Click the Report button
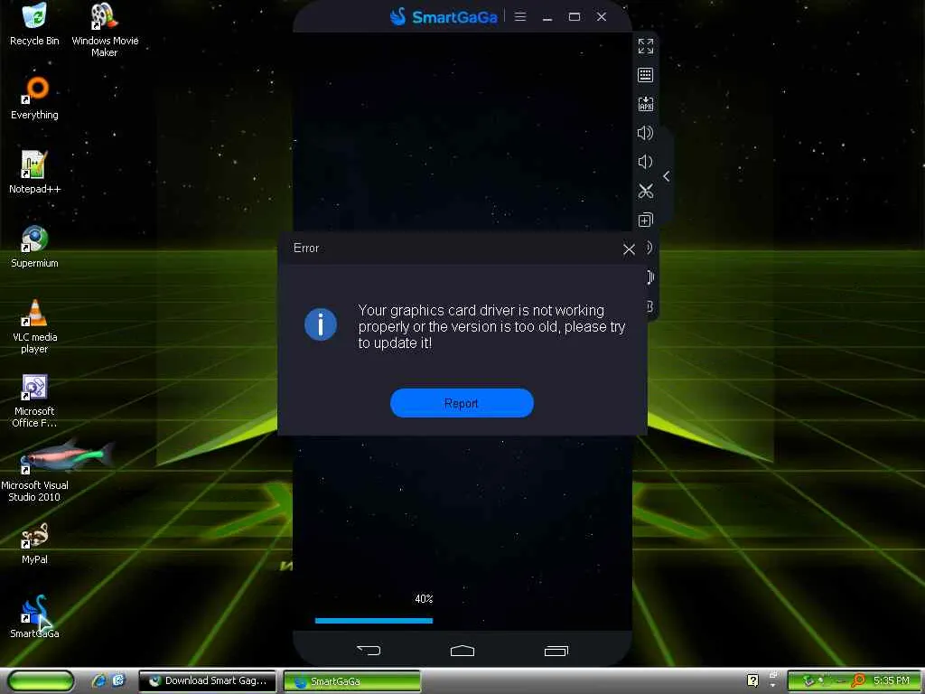Screen dimensions: 925x694 pyautogui.click(x=462, y=403)
